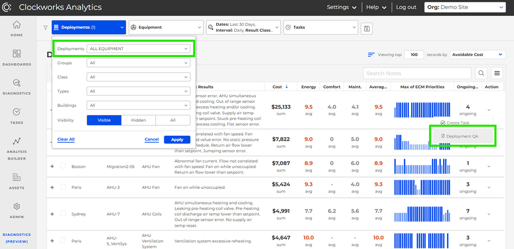Click the search magnifier button
The image size is (514, 249).
(x=481, y=73)
